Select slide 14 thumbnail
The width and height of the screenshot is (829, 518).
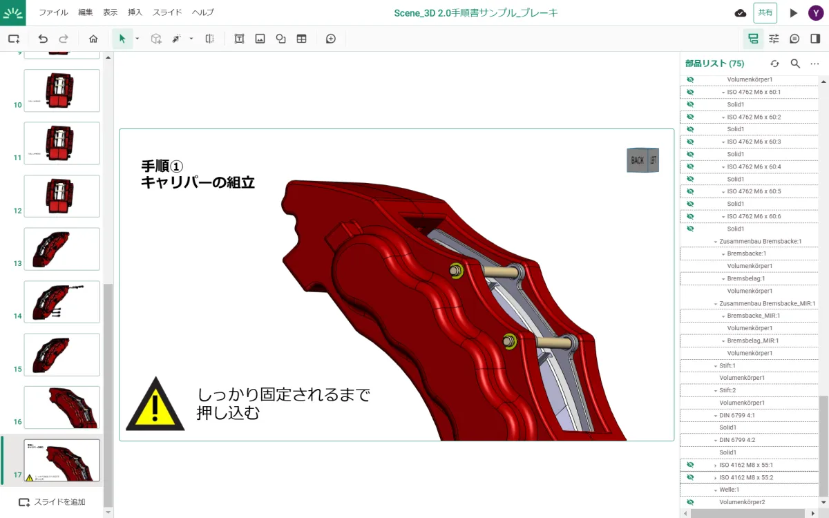(61, 302)
